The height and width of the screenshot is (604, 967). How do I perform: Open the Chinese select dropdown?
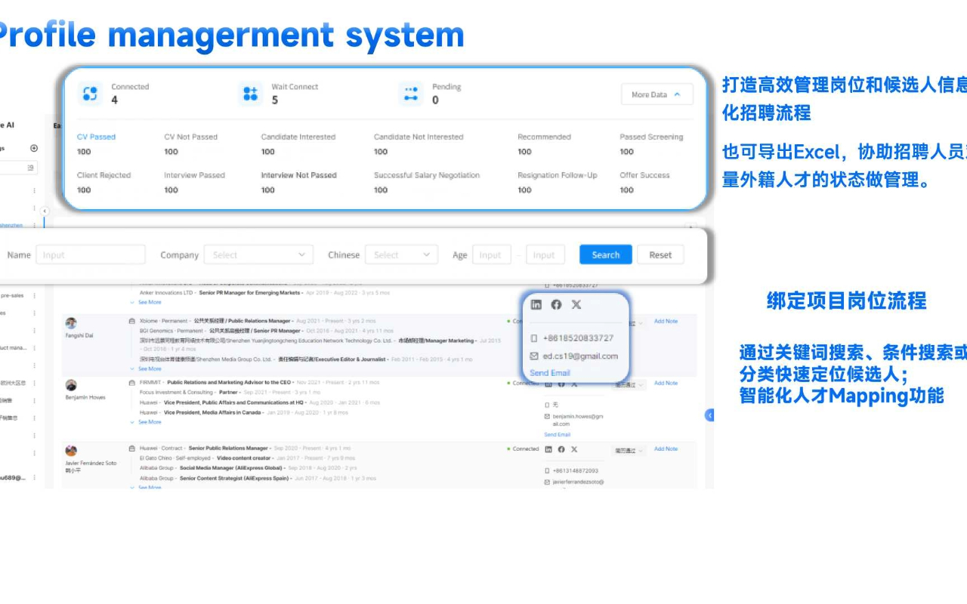[x=401, y=255]
